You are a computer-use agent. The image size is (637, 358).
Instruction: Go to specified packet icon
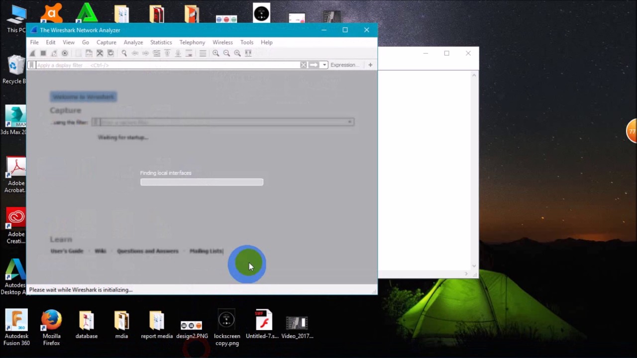click(x=157, y=53)
